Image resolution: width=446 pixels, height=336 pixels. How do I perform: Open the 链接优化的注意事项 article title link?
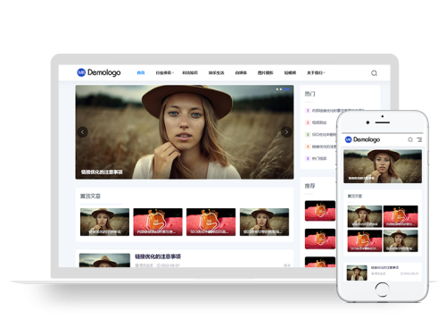(x=158, y=256)
